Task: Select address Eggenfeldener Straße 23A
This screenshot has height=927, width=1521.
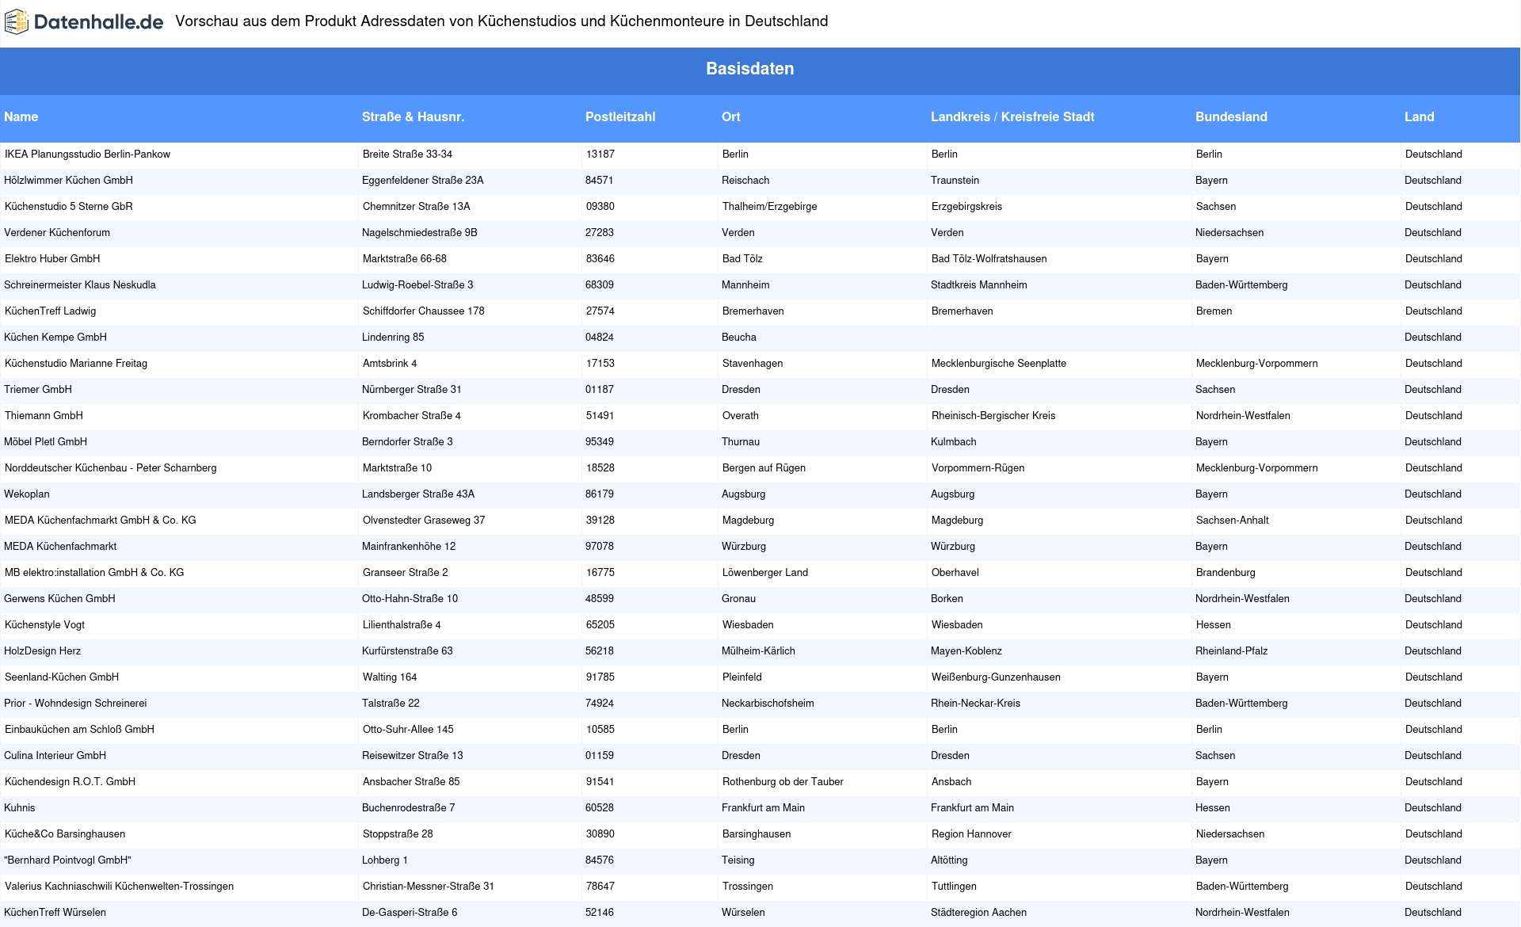Action: click(x=423, y=181)
